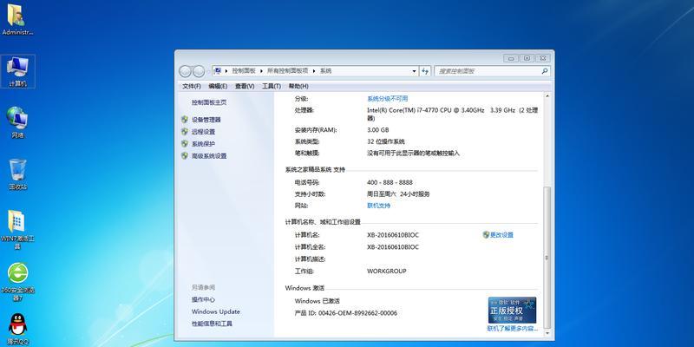This screenshot has width=694, height=347.
Task: Maximize the System window
Action: point(527,58)
